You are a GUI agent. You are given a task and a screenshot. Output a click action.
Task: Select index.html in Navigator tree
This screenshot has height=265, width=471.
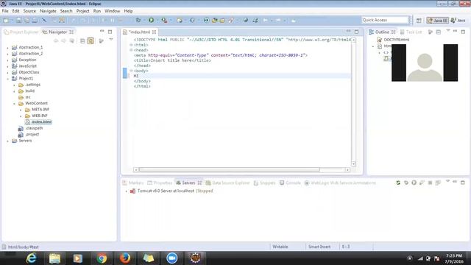click(38, 122)
